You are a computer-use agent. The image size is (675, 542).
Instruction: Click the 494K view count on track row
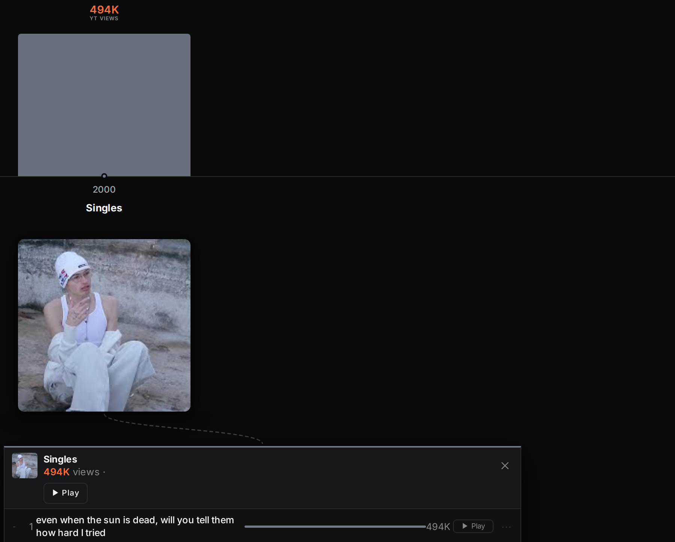438,527
